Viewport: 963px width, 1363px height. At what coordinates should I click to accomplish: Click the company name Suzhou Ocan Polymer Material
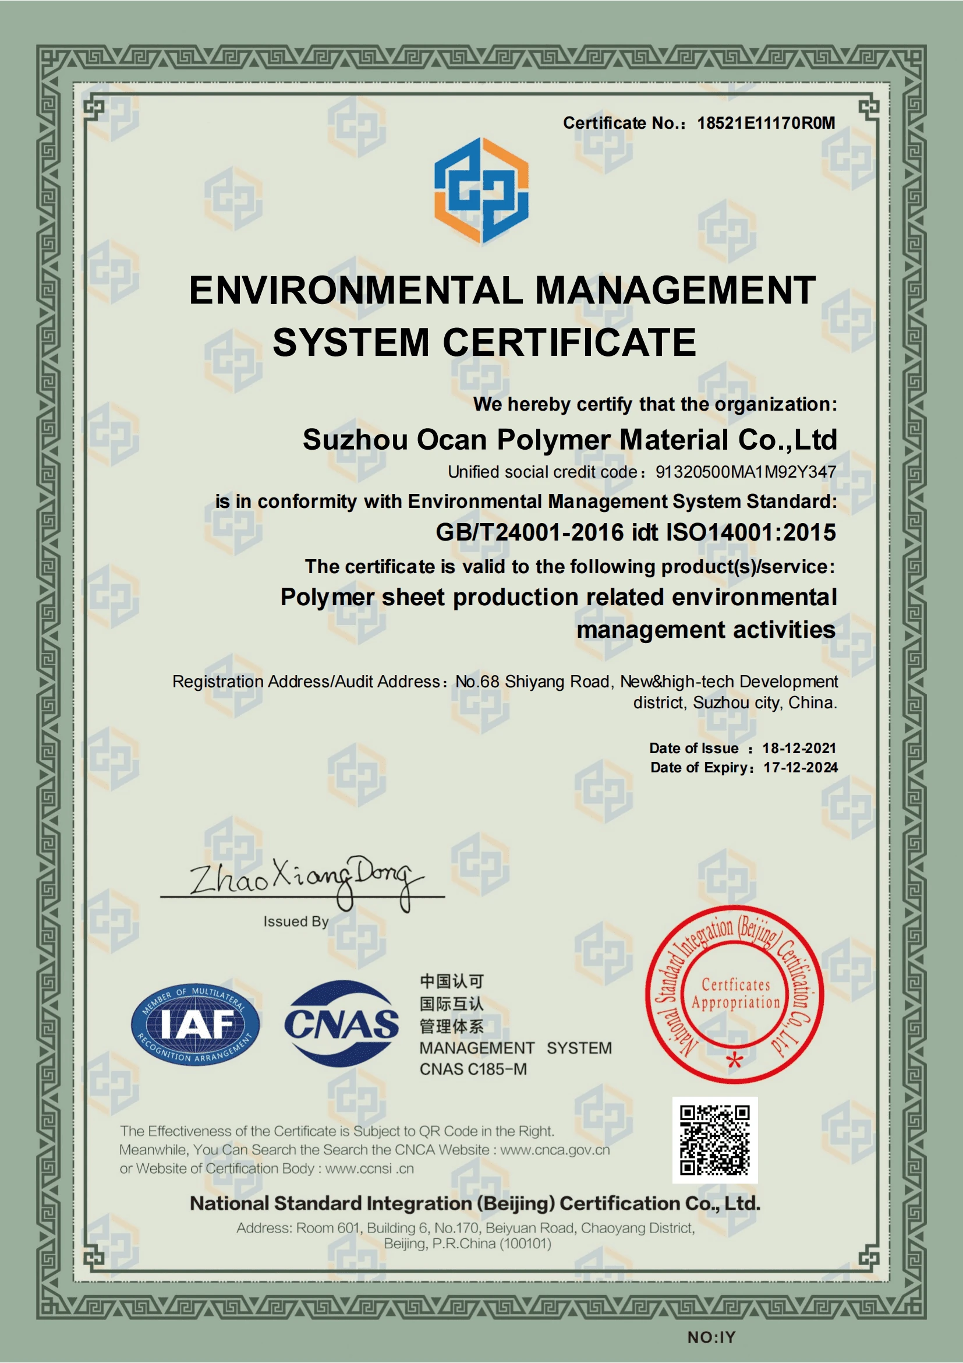[569, 439]
